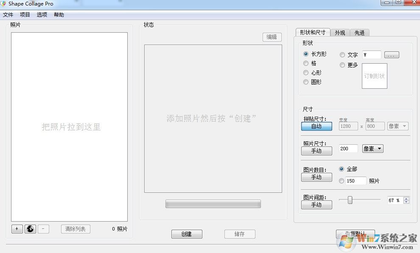Click the Shape Collage Pro title bar icon

click(x=3, y=3)
